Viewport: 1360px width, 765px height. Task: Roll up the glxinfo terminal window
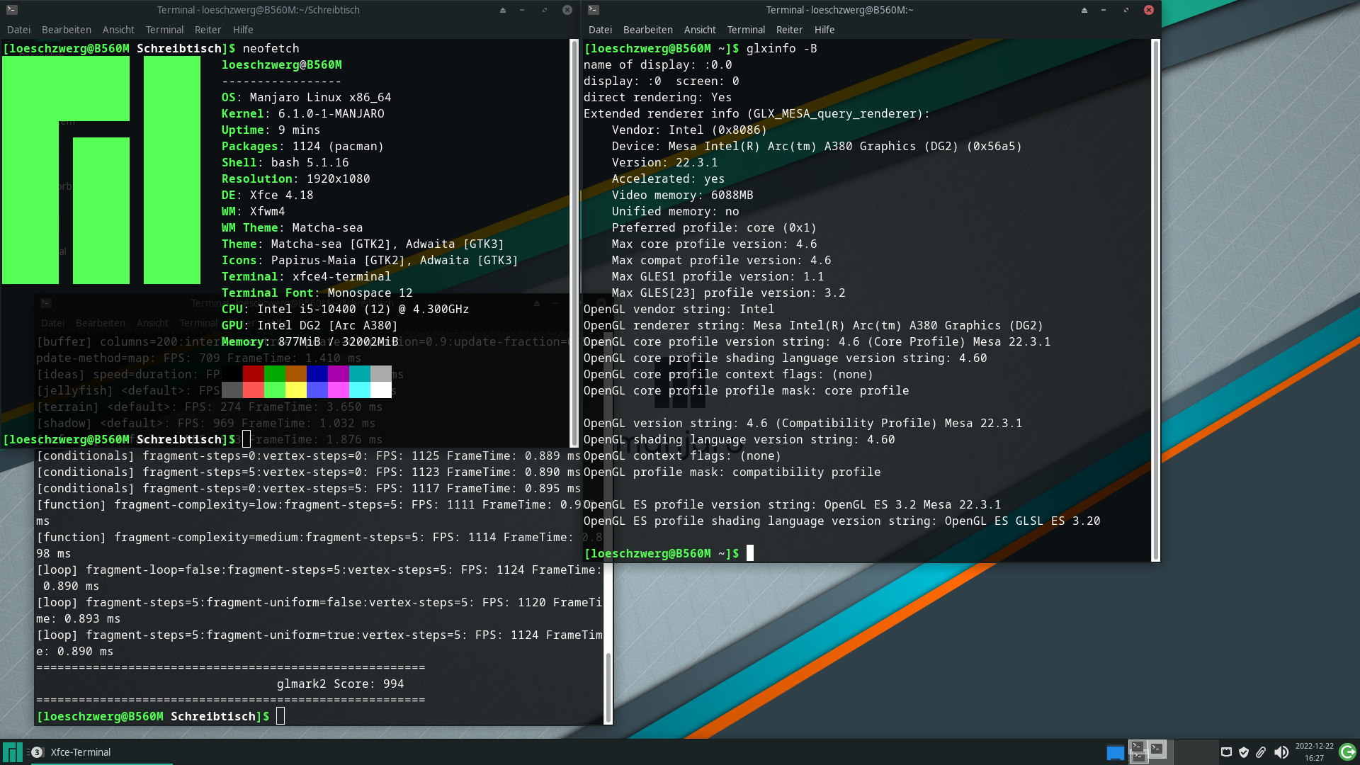click(x=1084, y=10)
